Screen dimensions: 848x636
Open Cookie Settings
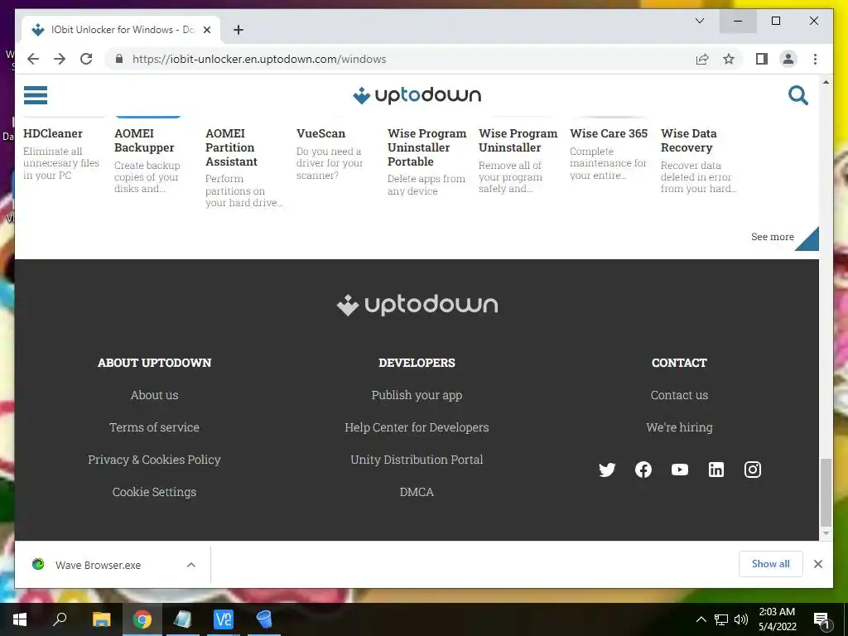[x=154, y=492]
